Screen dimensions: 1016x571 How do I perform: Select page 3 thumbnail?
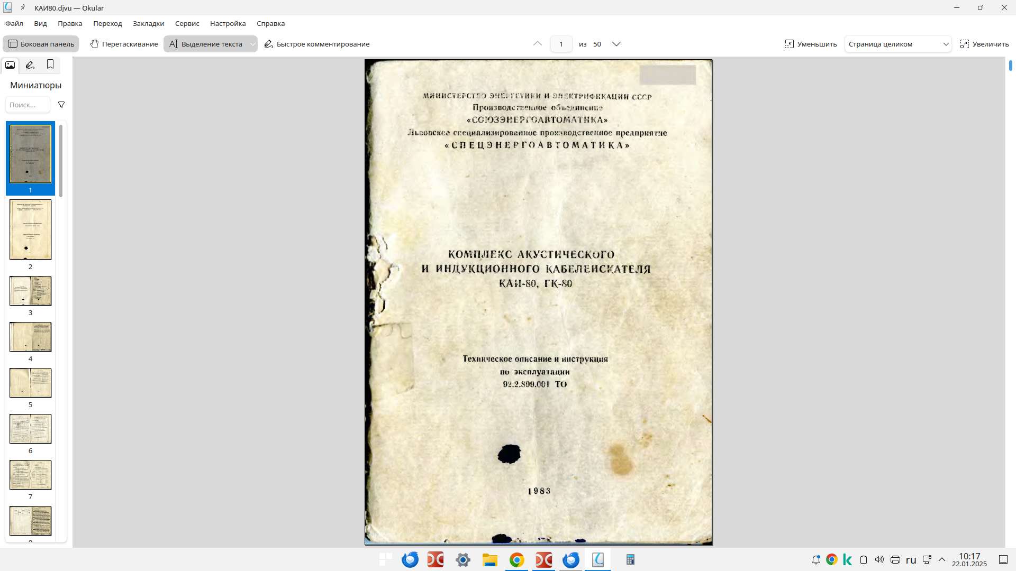pos(30,291)
